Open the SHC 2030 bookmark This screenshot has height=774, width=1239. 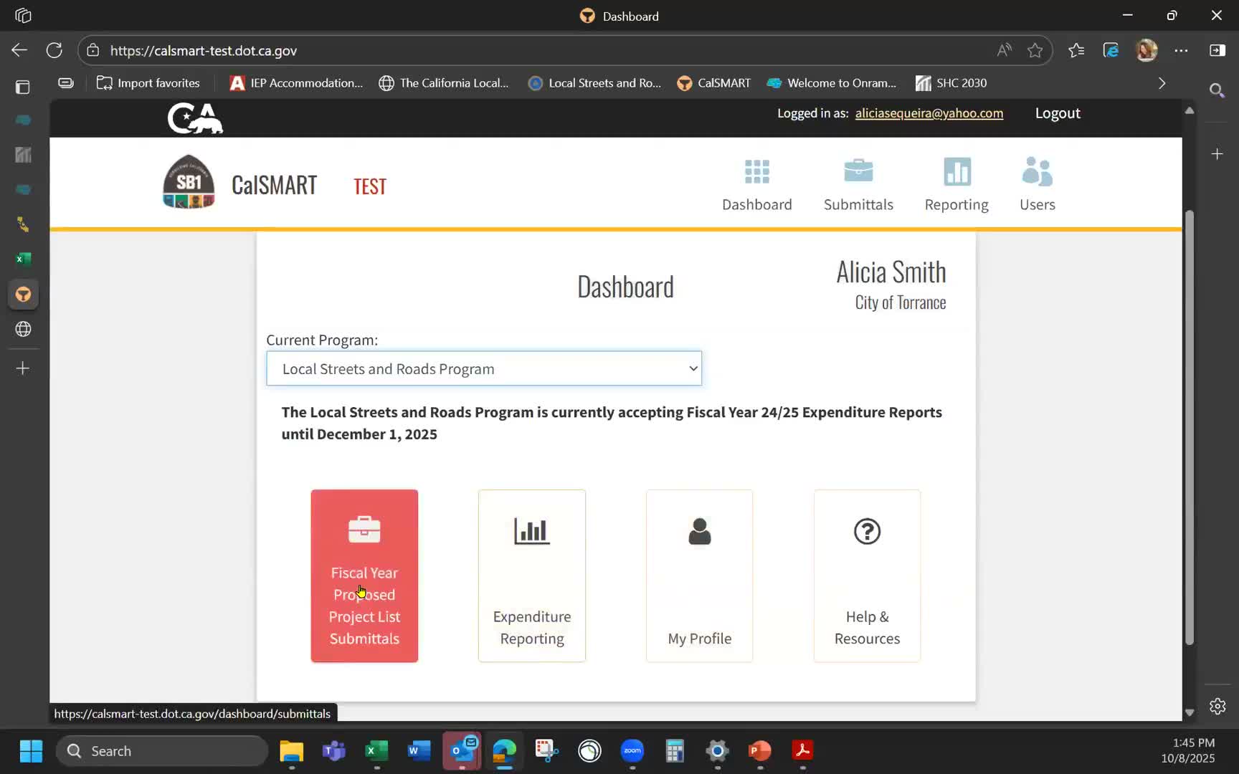pyautogui.click(x=951, y=83)
